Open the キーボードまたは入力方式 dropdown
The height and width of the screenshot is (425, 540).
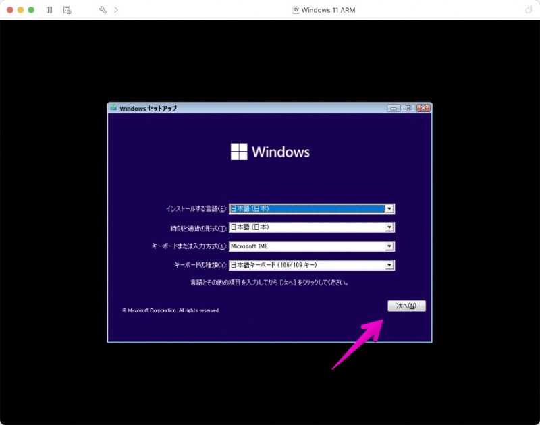(389, 246)
